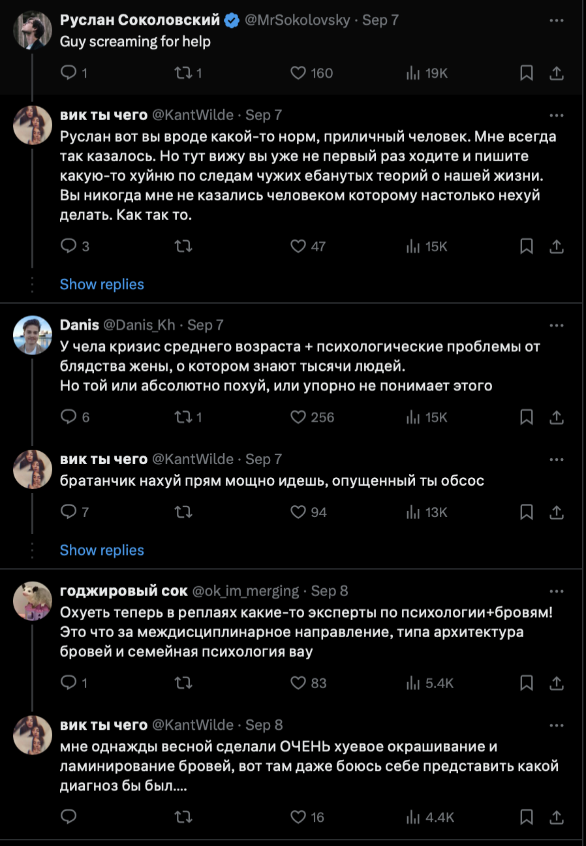Open more options for Руслан Соколовский's tweet
This screenshot has width=586, height=846.
556,20
